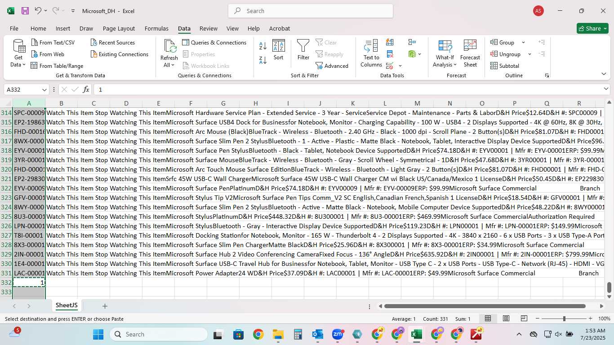Viewport: 614px width, 345px height.
Task: Click the Name Box dropdown arrow
Action: pyautogui.click(x=44, y=89)
